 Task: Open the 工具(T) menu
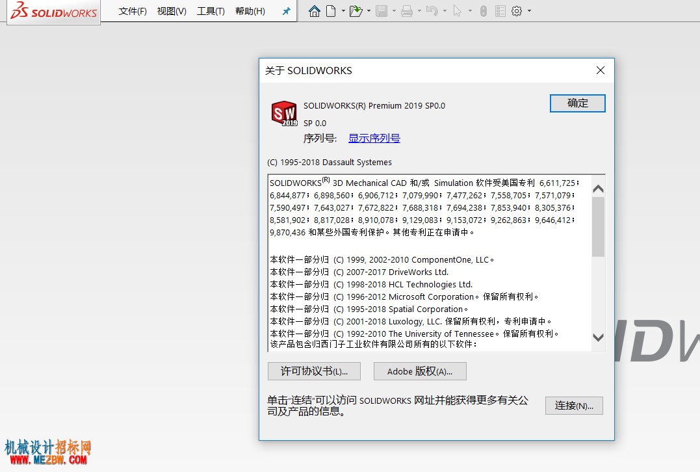coord(211,11)
